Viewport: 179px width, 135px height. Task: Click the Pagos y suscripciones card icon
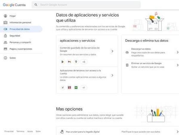pos(5,49)
